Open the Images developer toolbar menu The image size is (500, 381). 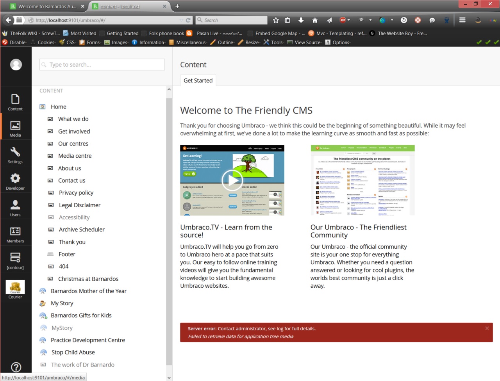pyautogui.click(x=116, y=42)
